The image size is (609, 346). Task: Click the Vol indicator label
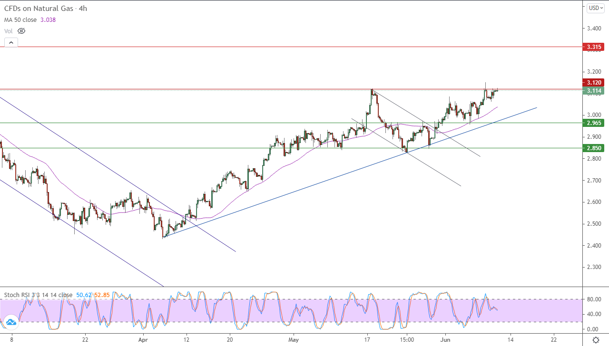pos(9,31)
